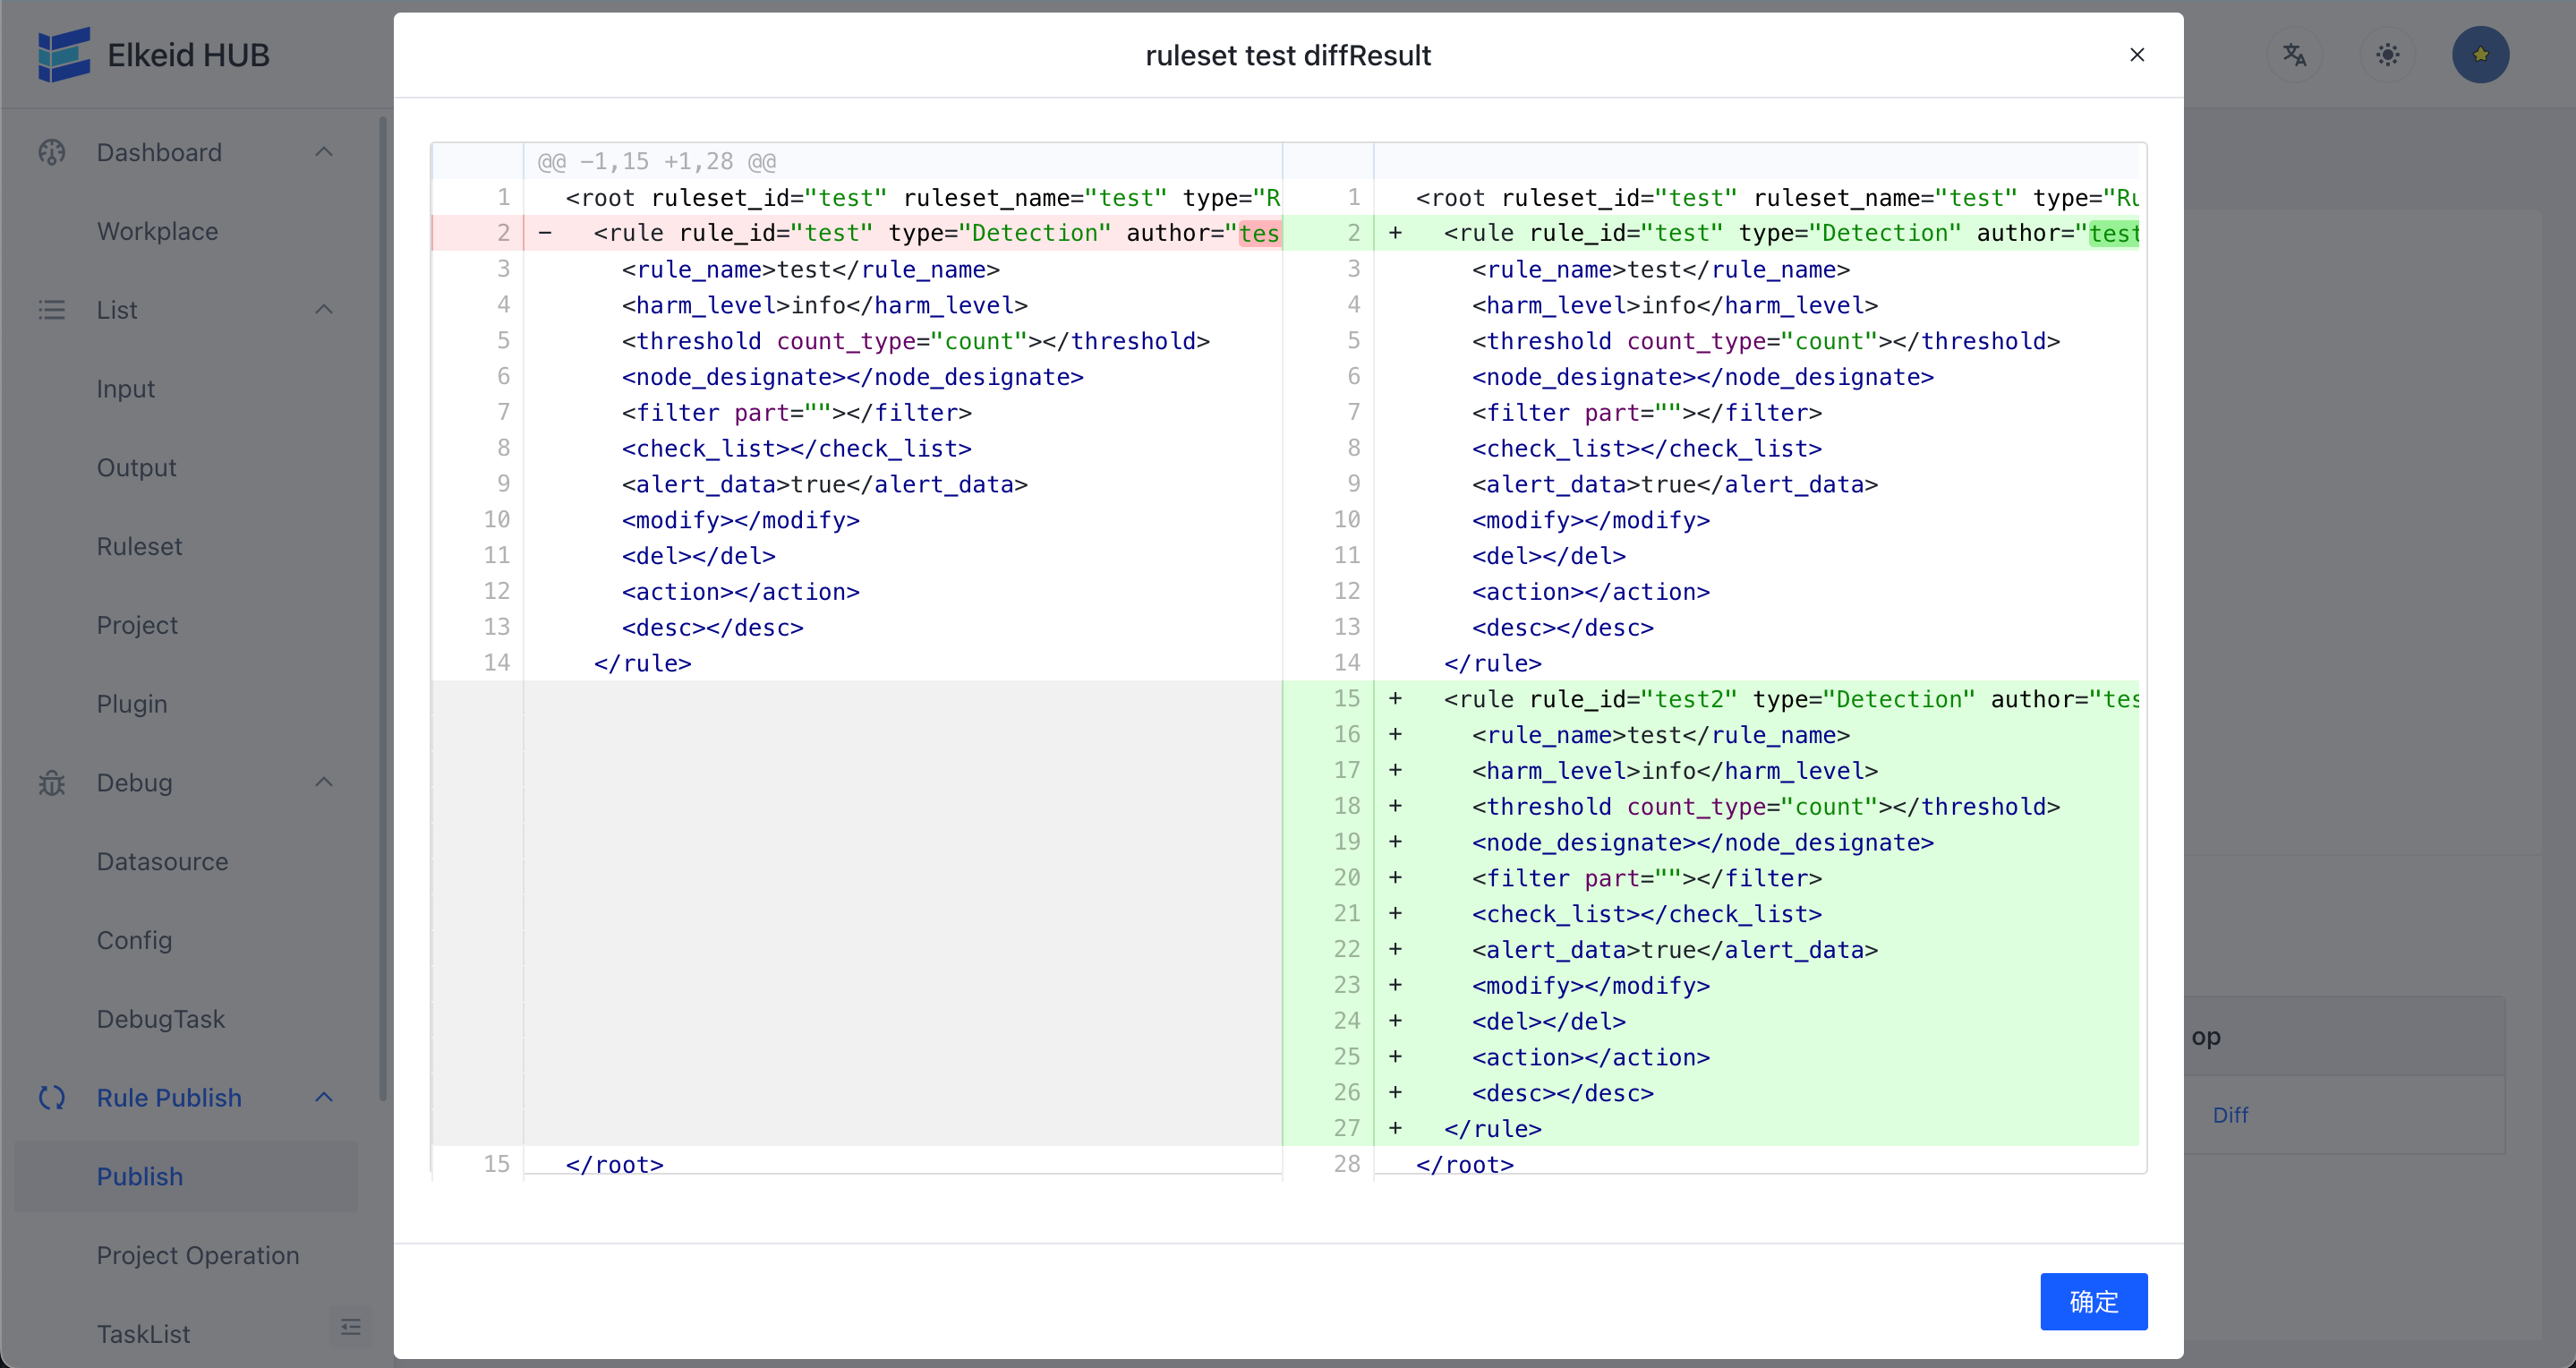Viewport: 2576px width, 1368px height.
Task: Click the Debug bug icon
Action: point(52,783)
